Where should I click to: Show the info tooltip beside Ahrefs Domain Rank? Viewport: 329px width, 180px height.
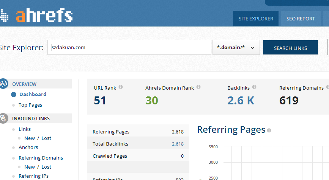coord(198,87)
